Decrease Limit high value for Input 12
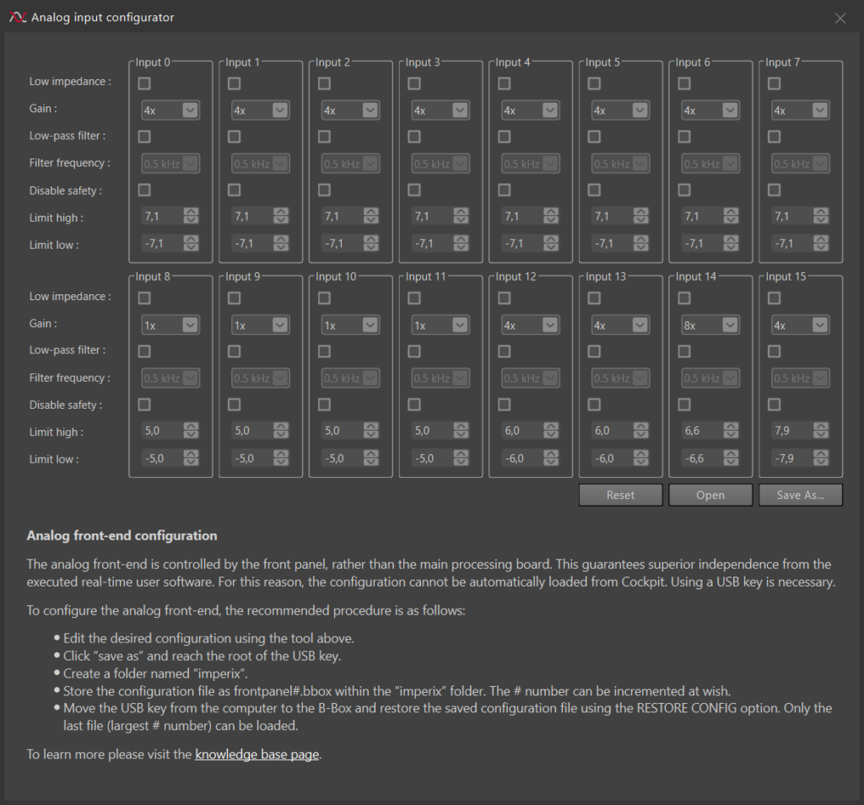Image resolution: width=864 pixels, height=805 pixels. click(551, 435)
